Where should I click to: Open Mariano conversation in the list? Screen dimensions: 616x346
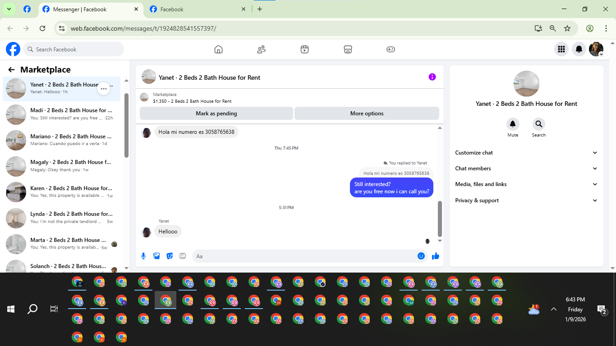click(x=62, y=140)
